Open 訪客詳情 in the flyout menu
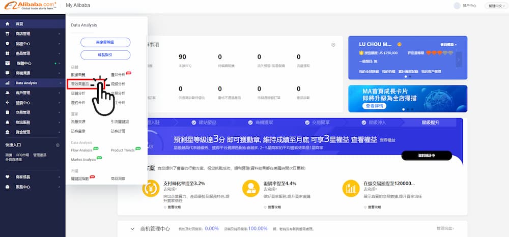The width and height of the screenshot is (509, 237). click(x=118, y=131)
